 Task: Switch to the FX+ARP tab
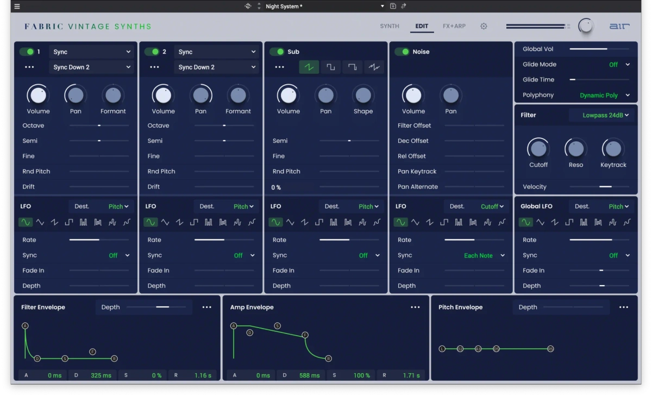pyautogui.click(x=454, y=26)
